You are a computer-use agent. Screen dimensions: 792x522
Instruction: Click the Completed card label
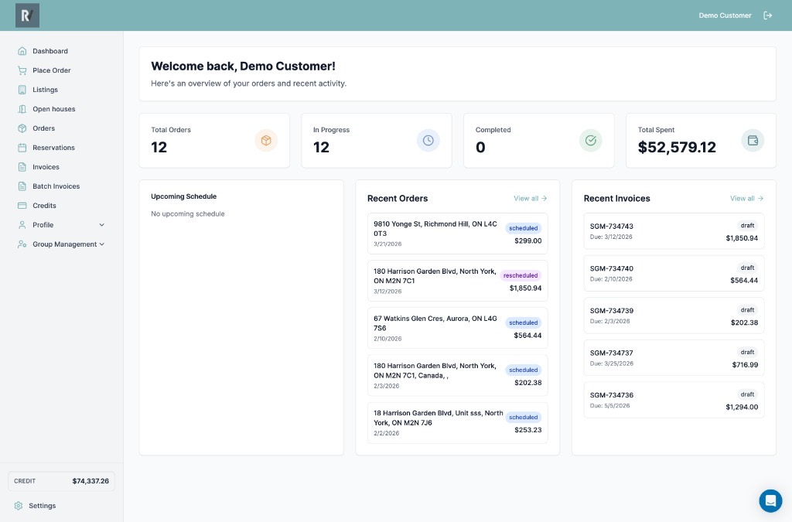[493, 130]
